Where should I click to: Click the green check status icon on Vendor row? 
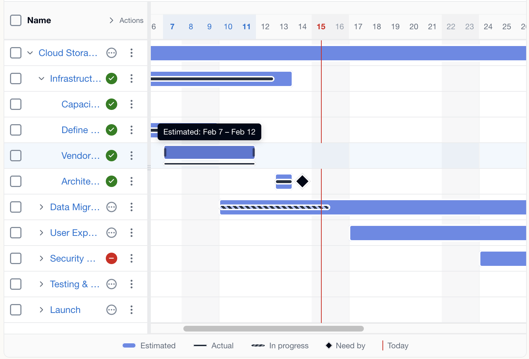(111, 156)
